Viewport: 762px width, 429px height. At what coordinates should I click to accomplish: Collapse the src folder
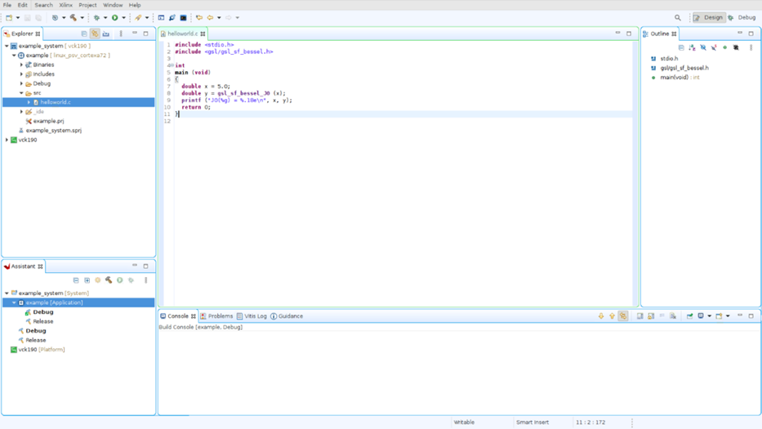[x=21, y=93]
